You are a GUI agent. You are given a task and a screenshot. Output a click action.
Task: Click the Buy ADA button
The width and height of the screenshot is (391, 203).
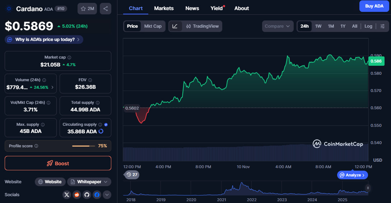pos(374,6)
